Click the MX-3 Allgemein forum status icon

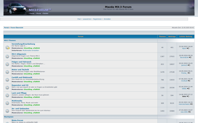(x=7, y=56)
